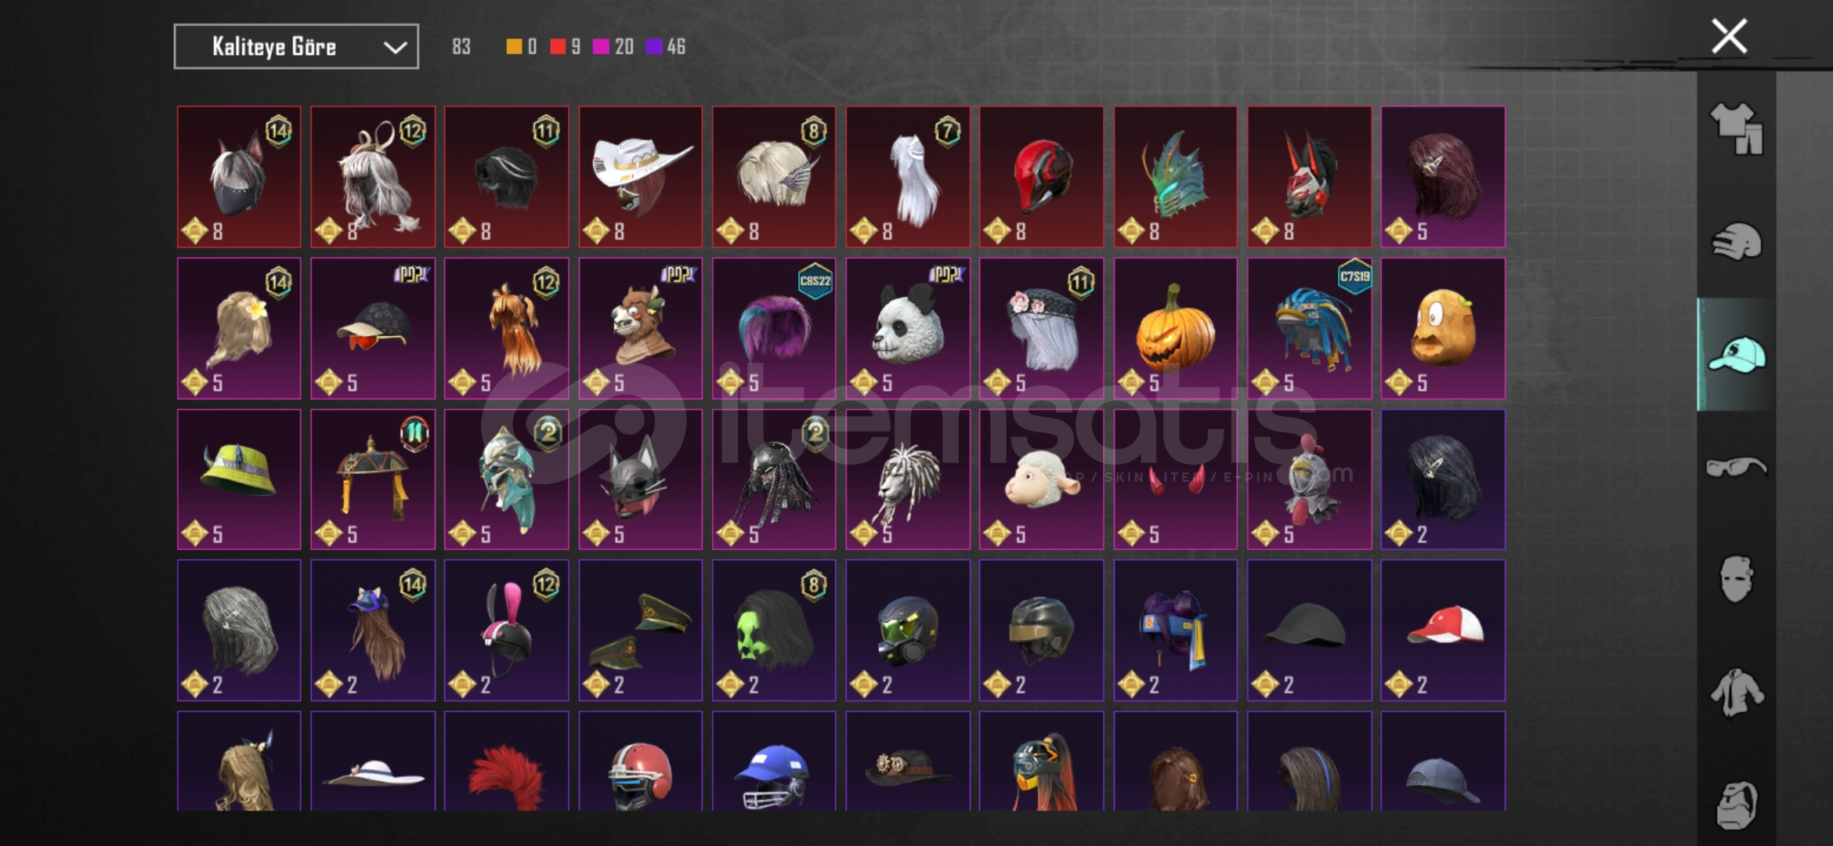Filter by the purple quality swatch showing 46
The width and height of the screenshot is (1833, 846).
(x=653, y=47)
